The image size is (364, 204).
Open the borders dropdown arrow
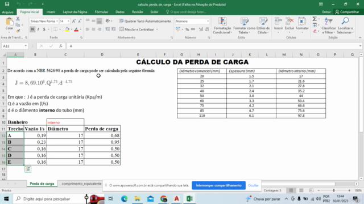point(60,29)
